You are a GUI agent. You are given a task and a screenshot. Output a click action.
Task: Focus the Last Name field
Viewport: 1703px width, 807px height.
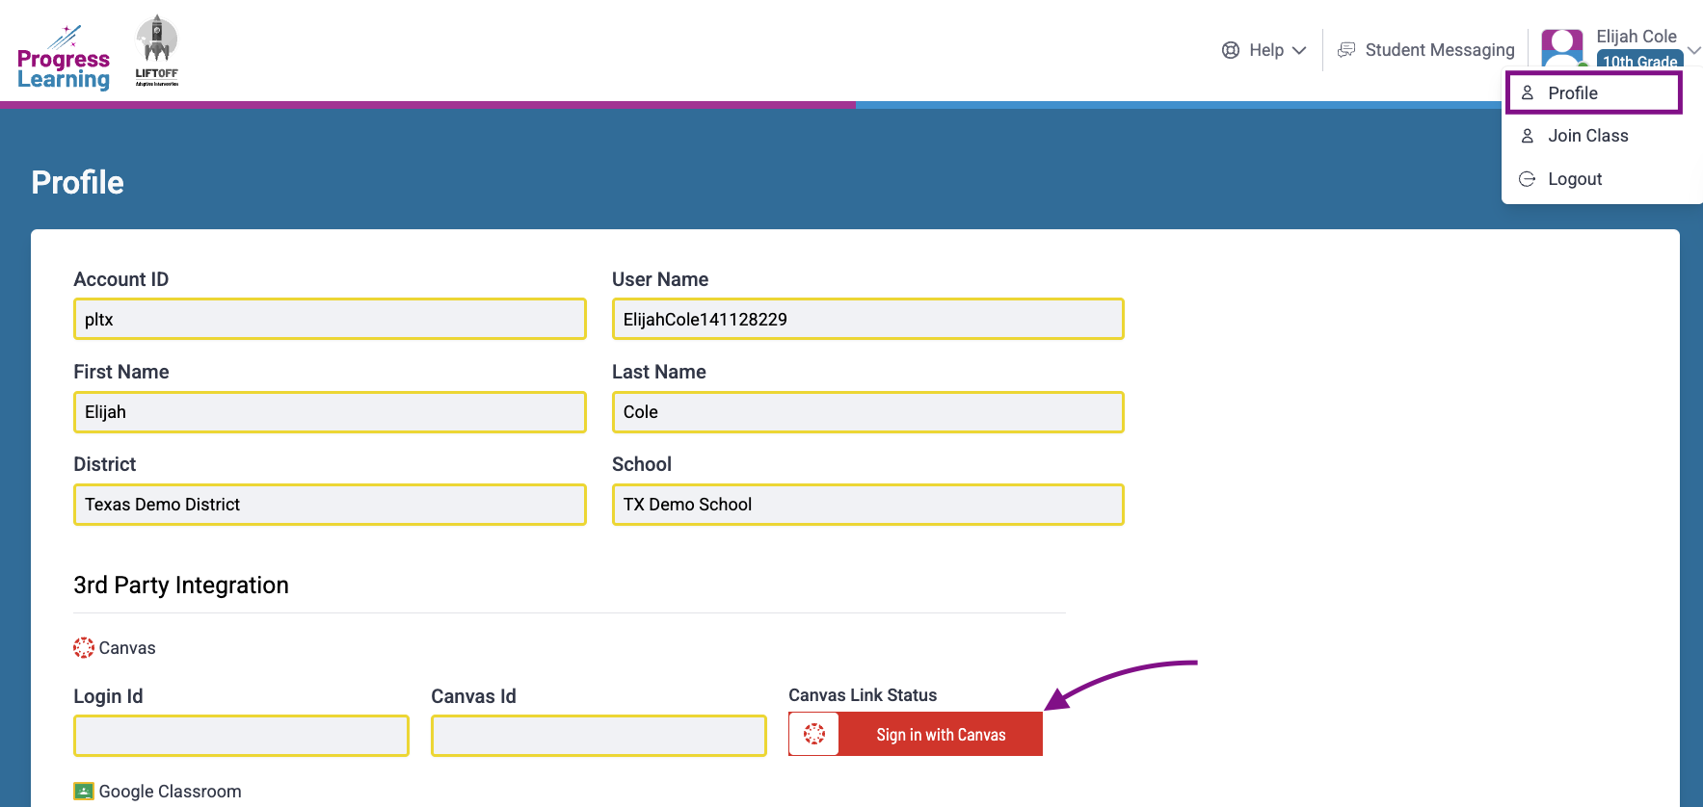[x=867, y=412]
